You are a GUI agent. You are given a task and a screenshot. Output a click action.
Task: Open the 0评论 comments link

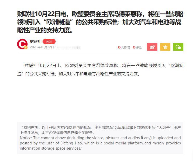click(137, 47)
